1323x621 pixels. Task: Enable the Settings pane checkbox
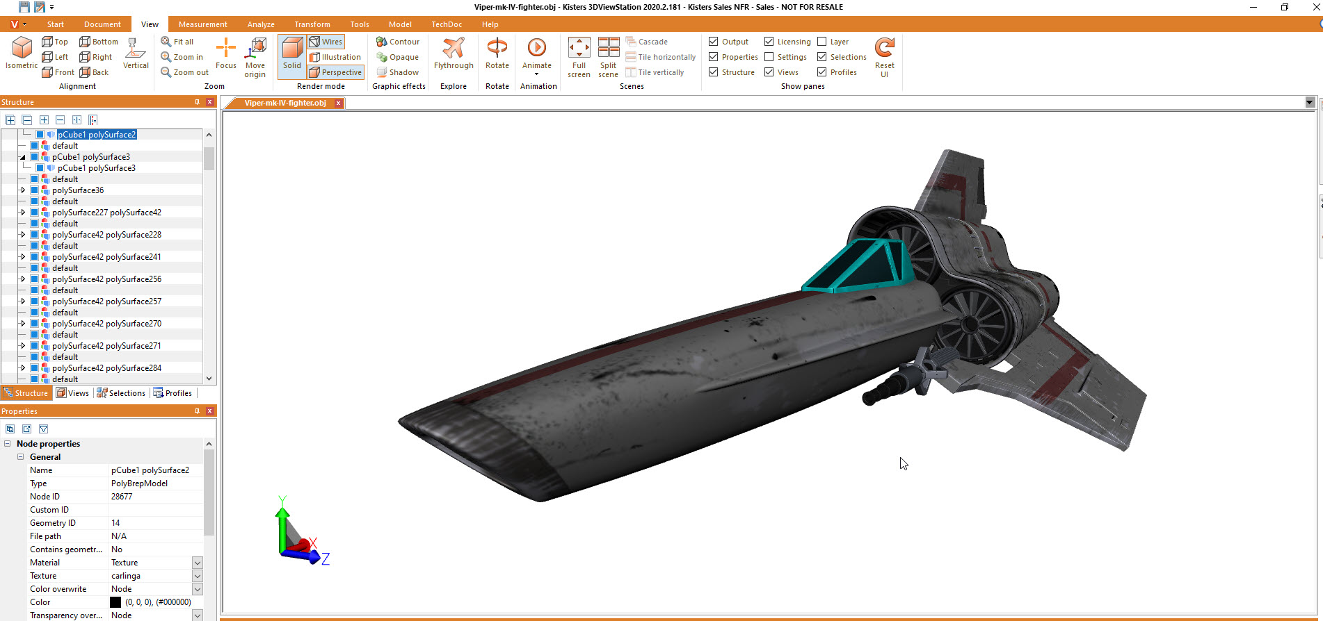(769, 57)
